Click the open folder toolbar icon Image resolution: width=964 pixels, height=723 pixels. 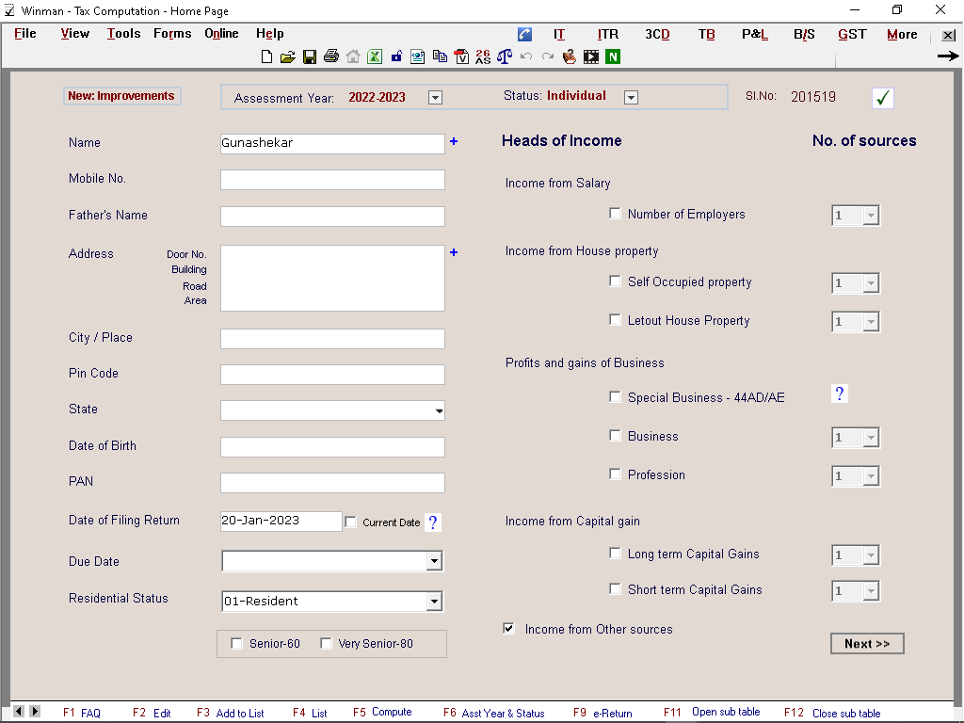288,56
